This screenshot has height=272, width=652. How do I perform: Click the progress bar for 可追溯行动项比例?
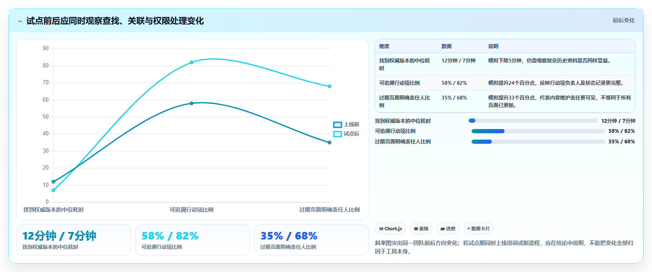point(538,131)
